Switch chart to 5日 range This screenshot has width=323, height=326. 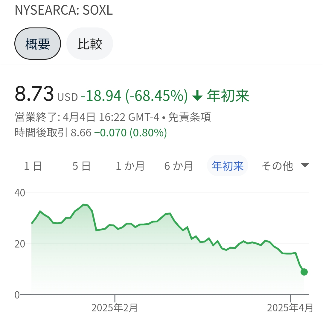pos(81,166)
